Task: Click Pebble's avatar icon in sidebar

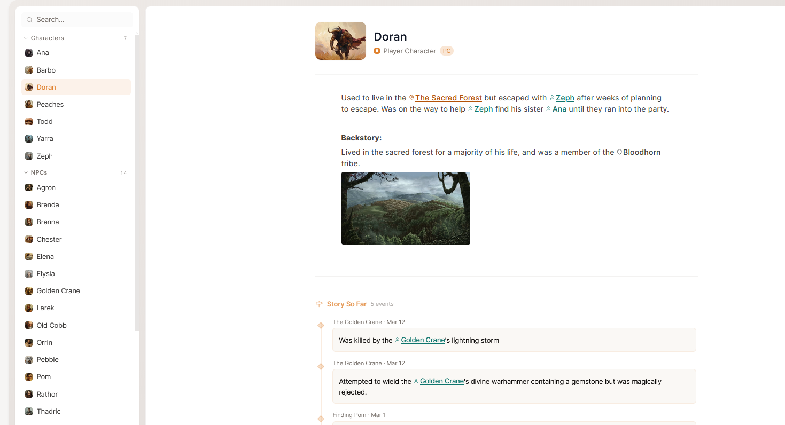Action: click(29, 360)
